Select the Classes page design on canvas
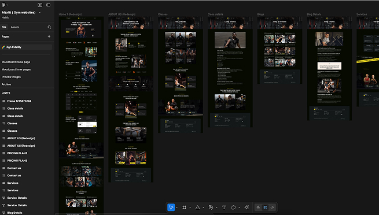This screenshot has height=215, width=379. [181, 75]
